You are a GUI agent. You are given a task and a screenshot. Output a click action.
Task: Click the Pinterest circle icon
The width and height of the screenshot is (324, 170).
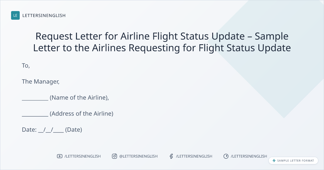(x=226, y=156)
